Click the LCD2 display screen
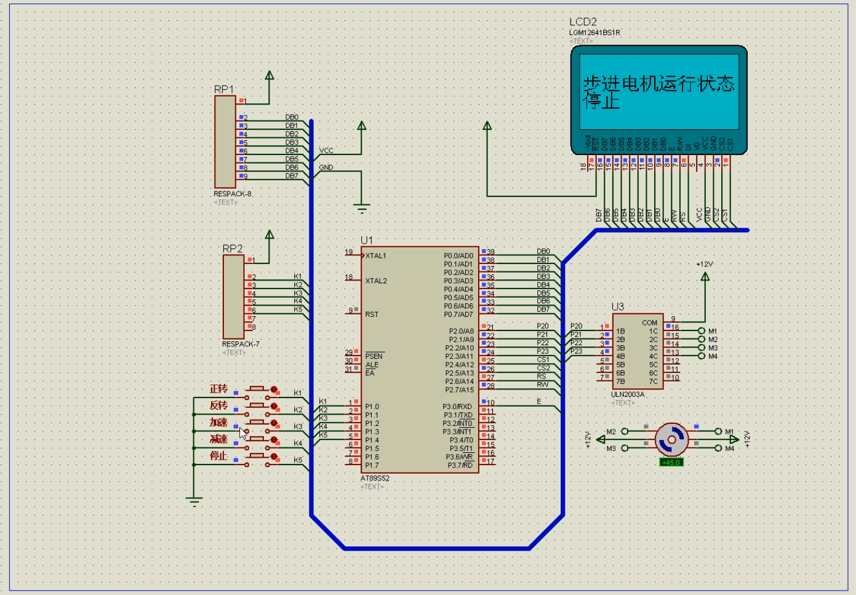 tap(659, 91)
